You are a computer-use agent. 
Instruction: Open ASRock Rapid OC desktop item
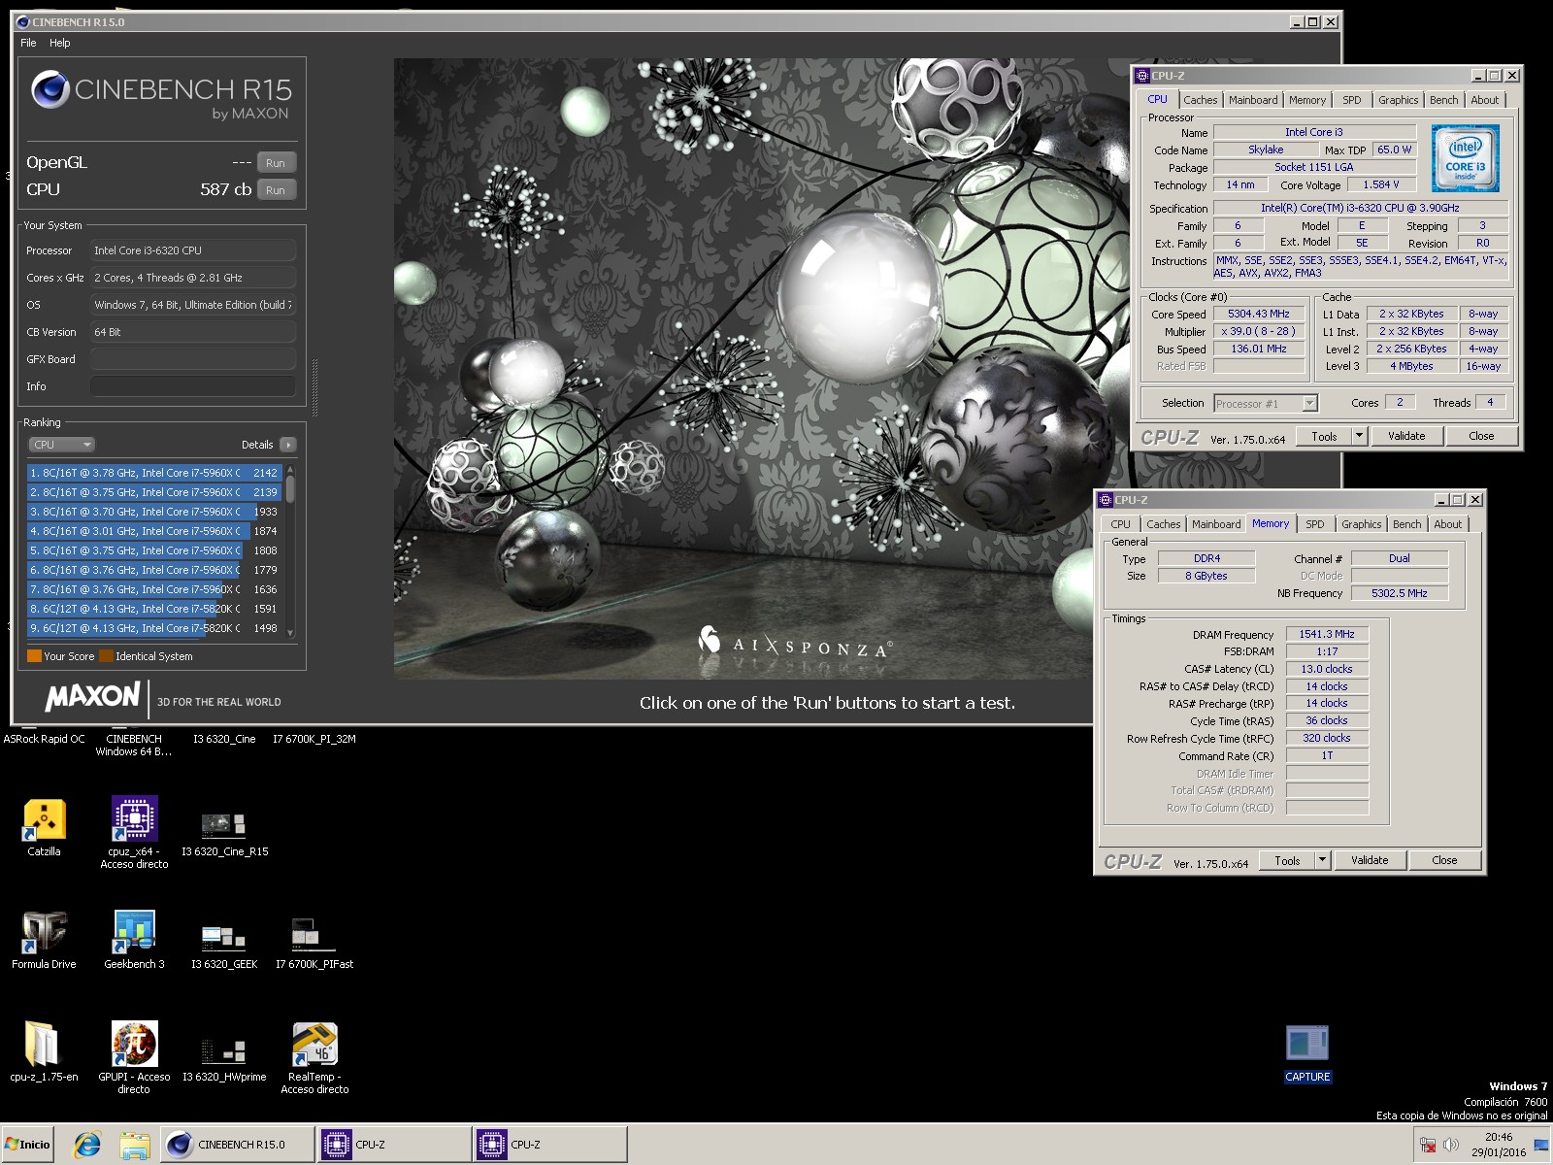pyautogui.click(x=44, y=739)
